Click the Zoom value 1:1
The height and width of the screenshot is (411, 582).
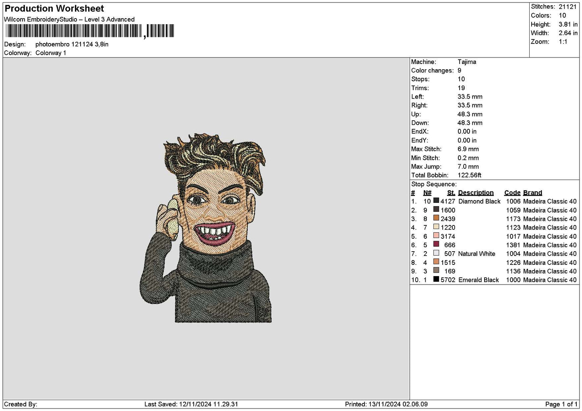[563, 42]
